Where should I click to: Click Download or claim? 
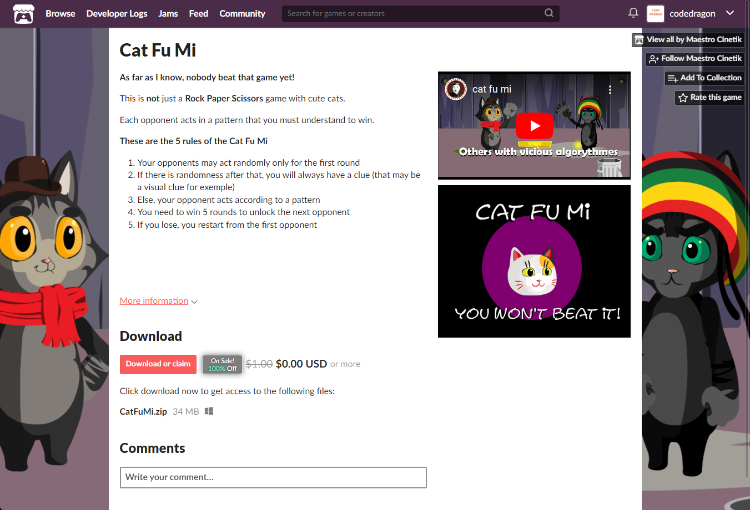[x=158, y=364]
